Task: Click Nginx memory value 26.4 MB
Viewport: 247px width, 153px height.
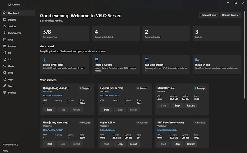Action: tap(117, 138)
